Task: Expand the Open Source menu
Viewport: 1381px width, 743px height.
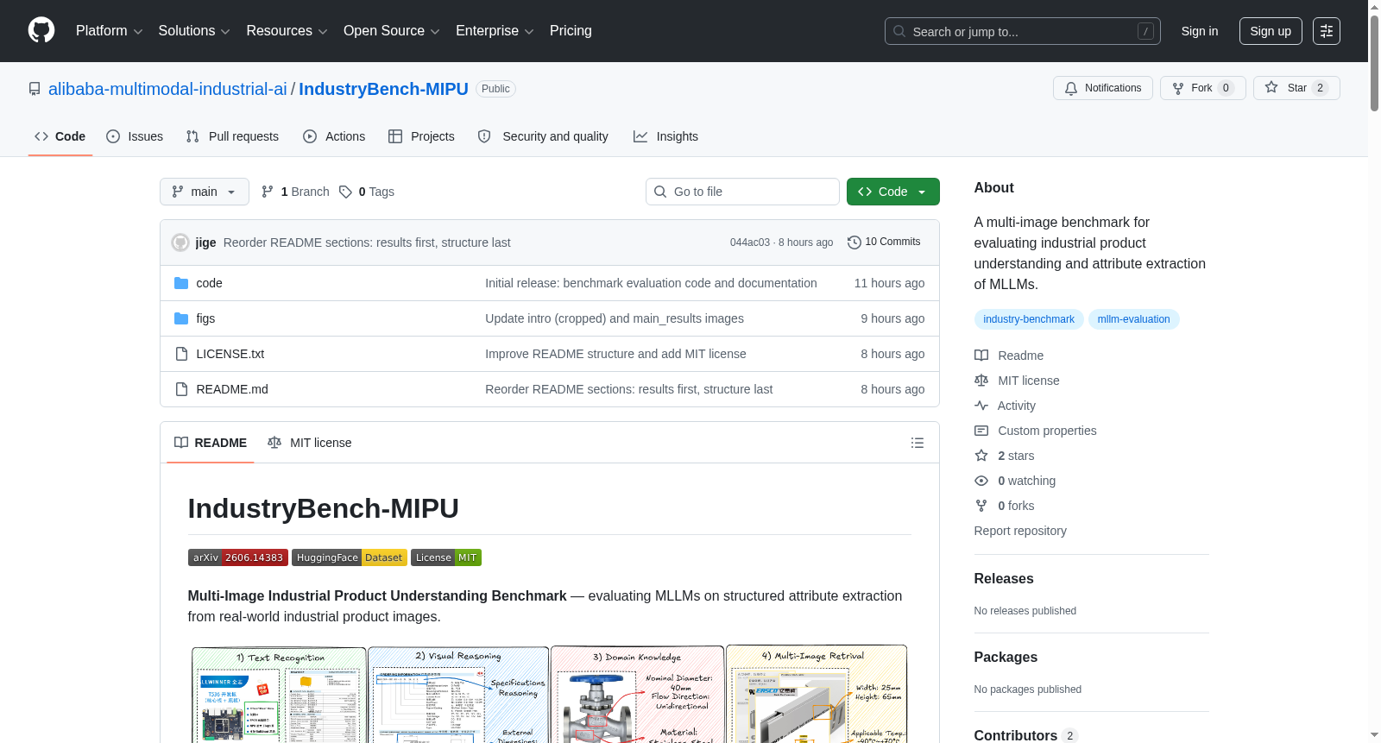Action: 392,31
